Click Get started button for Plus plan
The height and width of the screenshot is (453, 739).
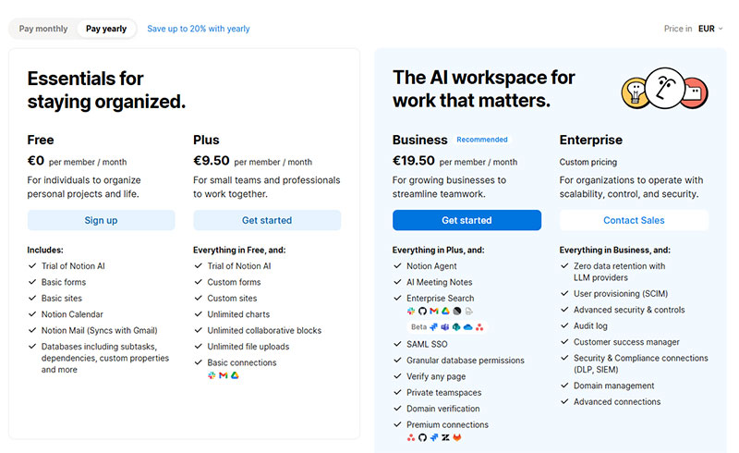coord(267,220)
